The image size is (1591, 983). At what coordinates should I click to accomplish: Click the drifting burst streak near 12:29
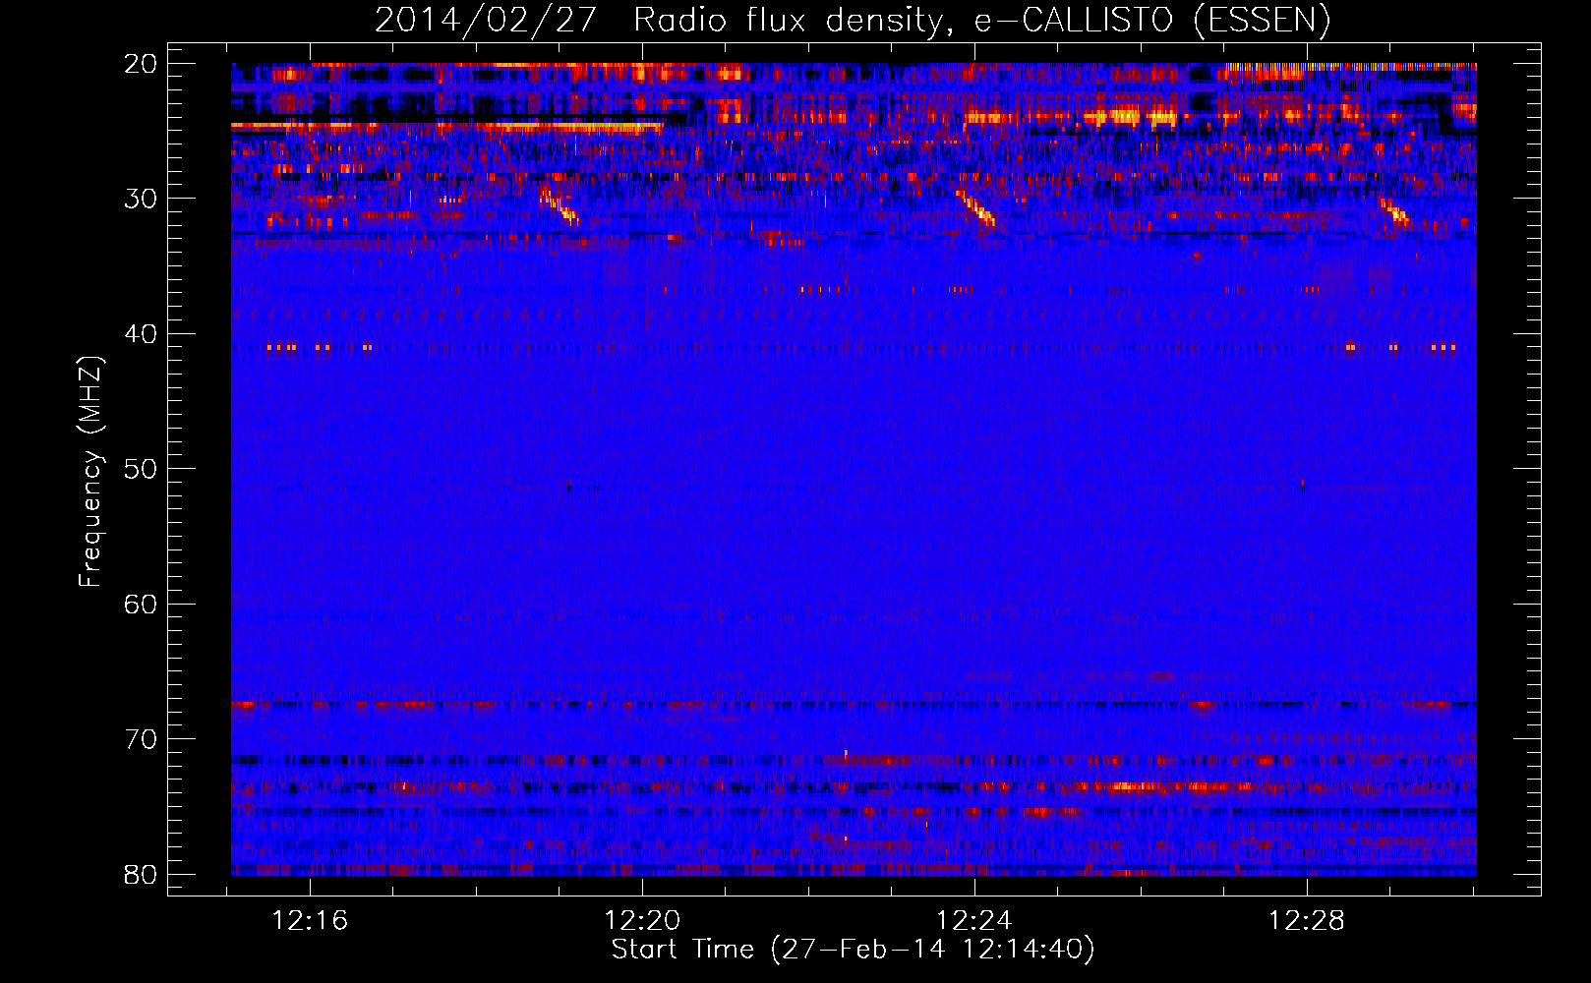[x=1394, y=211]
